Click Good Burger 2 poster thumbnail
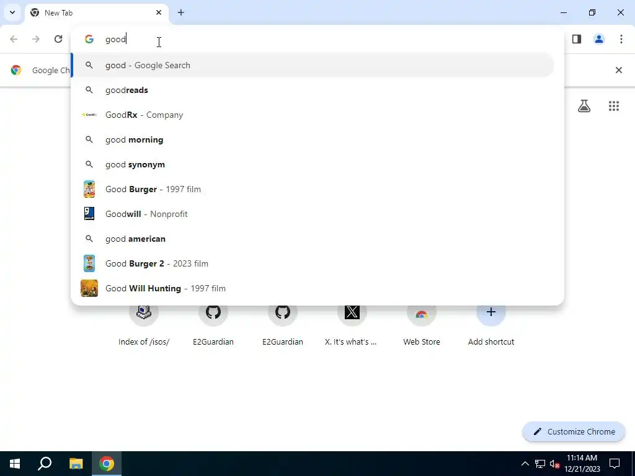This screenshot has height=476, width=635. pyautogui.click(x=89, y=263)
